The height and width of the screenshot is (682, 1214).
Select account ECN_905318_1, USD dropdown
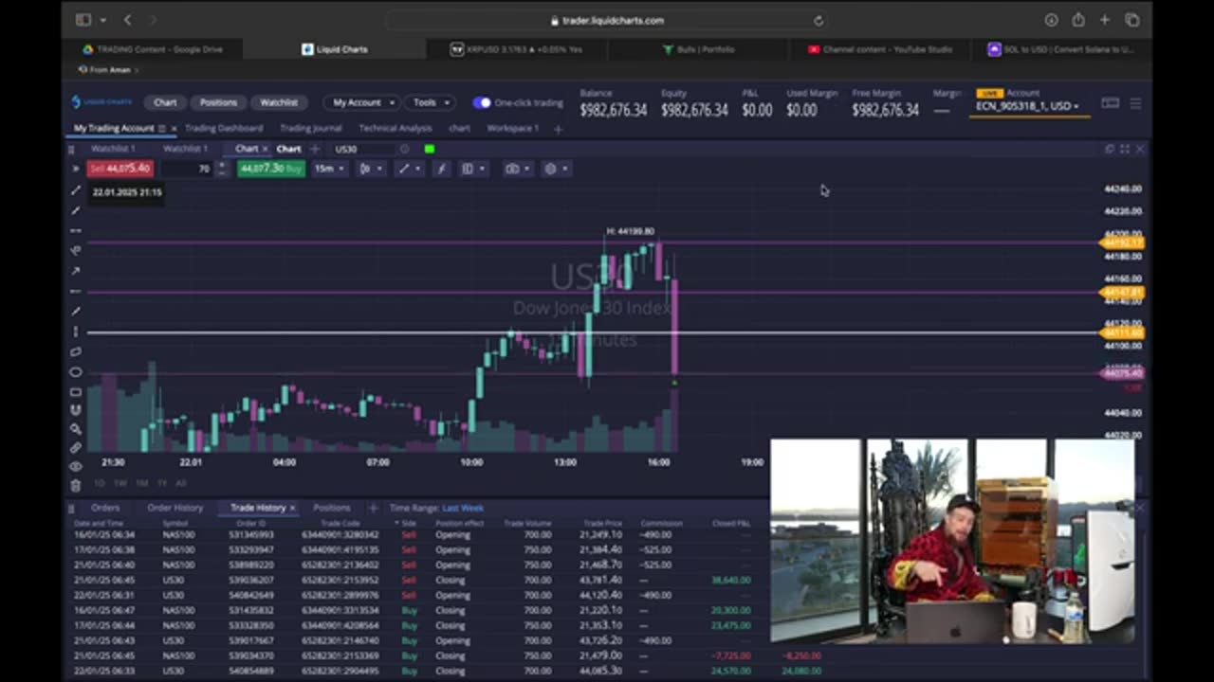(x=1027, y=106)
